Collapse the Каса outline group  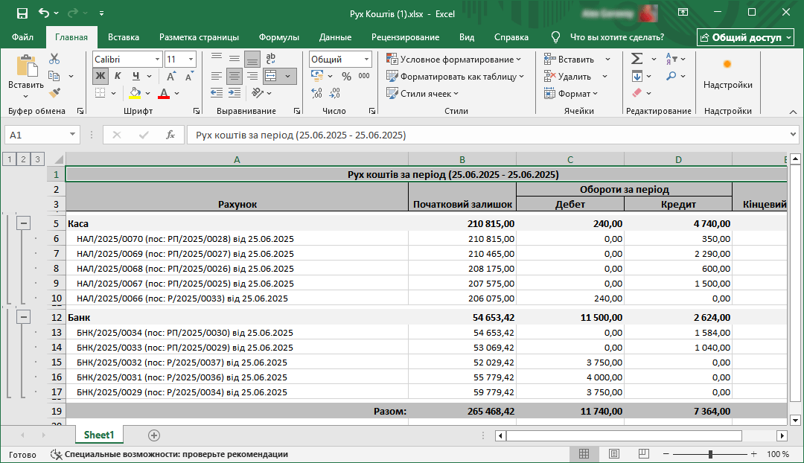(23, 223)
